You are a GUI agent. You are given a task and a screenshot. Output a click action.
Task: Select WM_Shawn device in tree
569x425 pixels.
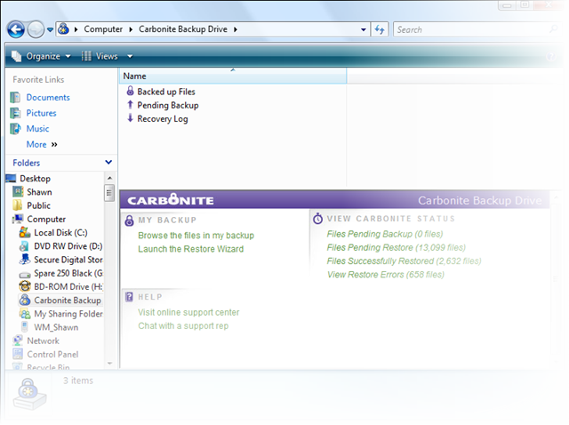click(56, 327)
